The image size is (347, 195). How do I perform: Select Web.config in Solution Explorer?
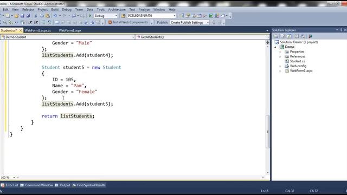pyautogui.click(x=298, y=66)
